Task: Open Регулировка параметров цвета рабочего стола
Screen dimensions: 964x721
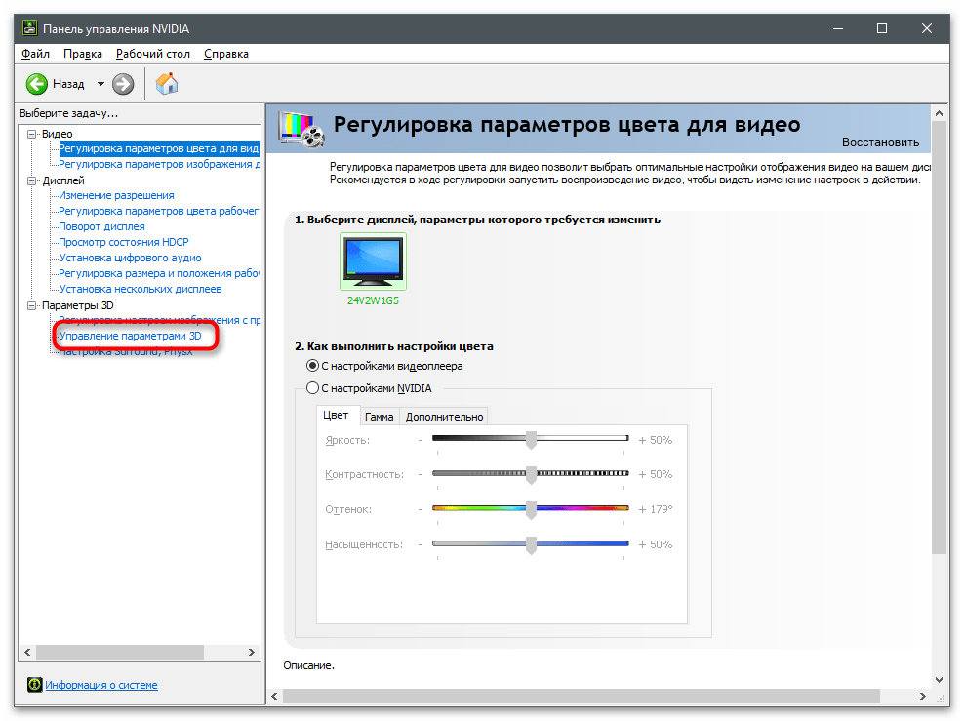Action: pyautogui.click(x=159, y=211)
